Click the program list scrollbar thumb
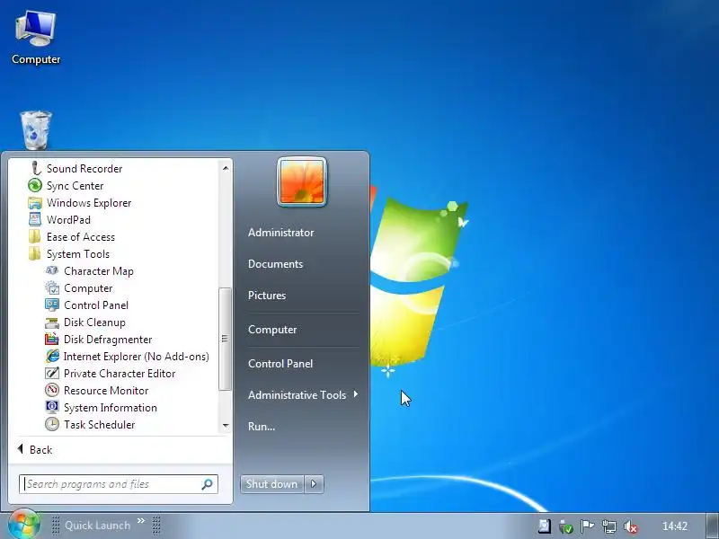Screen dimensions: 719x539 pyautogui.click(x=225, y=339)
